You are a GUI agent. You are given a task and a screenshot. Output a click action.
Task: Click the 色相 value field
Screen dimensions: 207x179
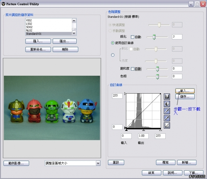(x=177, y=76)
